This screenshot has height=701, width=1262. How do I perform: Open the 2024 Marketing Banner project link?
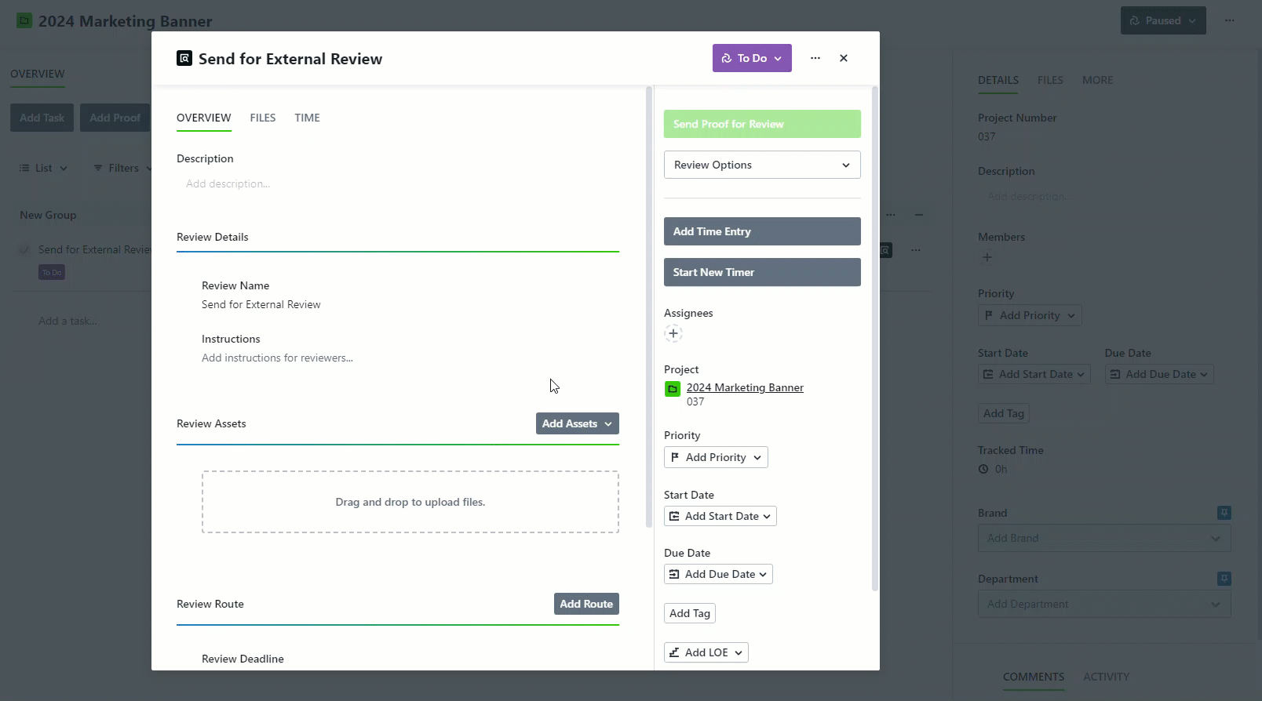(x=745, y=387)
